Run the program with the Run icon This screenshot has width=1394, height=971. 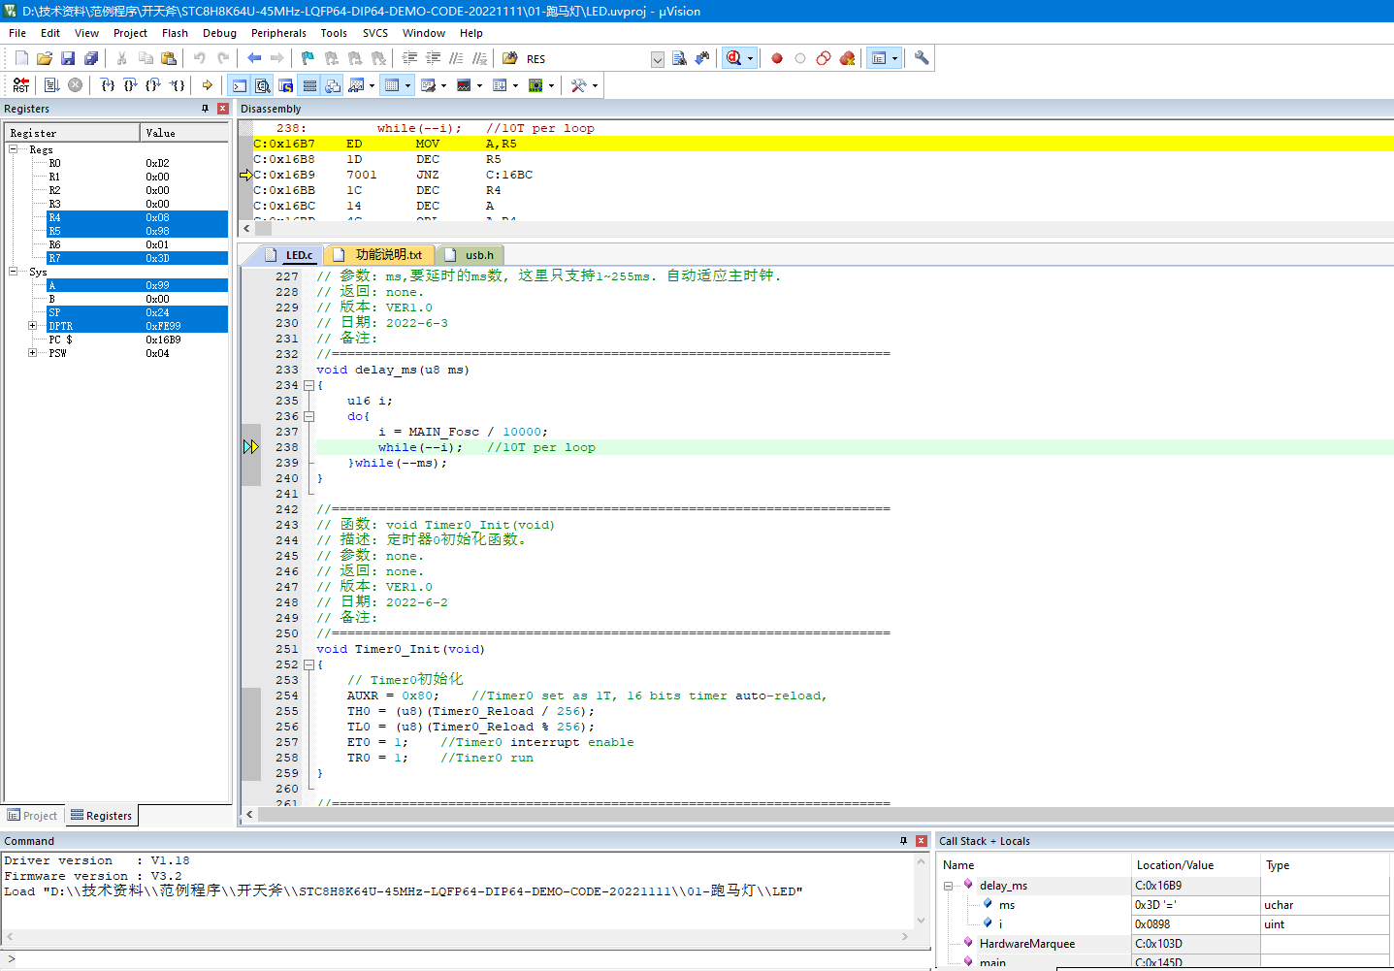point(52,85)
